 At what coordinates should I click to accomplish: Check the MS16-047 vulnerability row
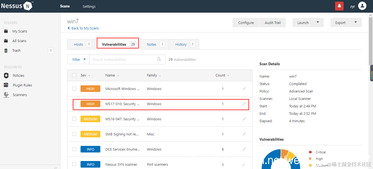(x=74, y=119)
